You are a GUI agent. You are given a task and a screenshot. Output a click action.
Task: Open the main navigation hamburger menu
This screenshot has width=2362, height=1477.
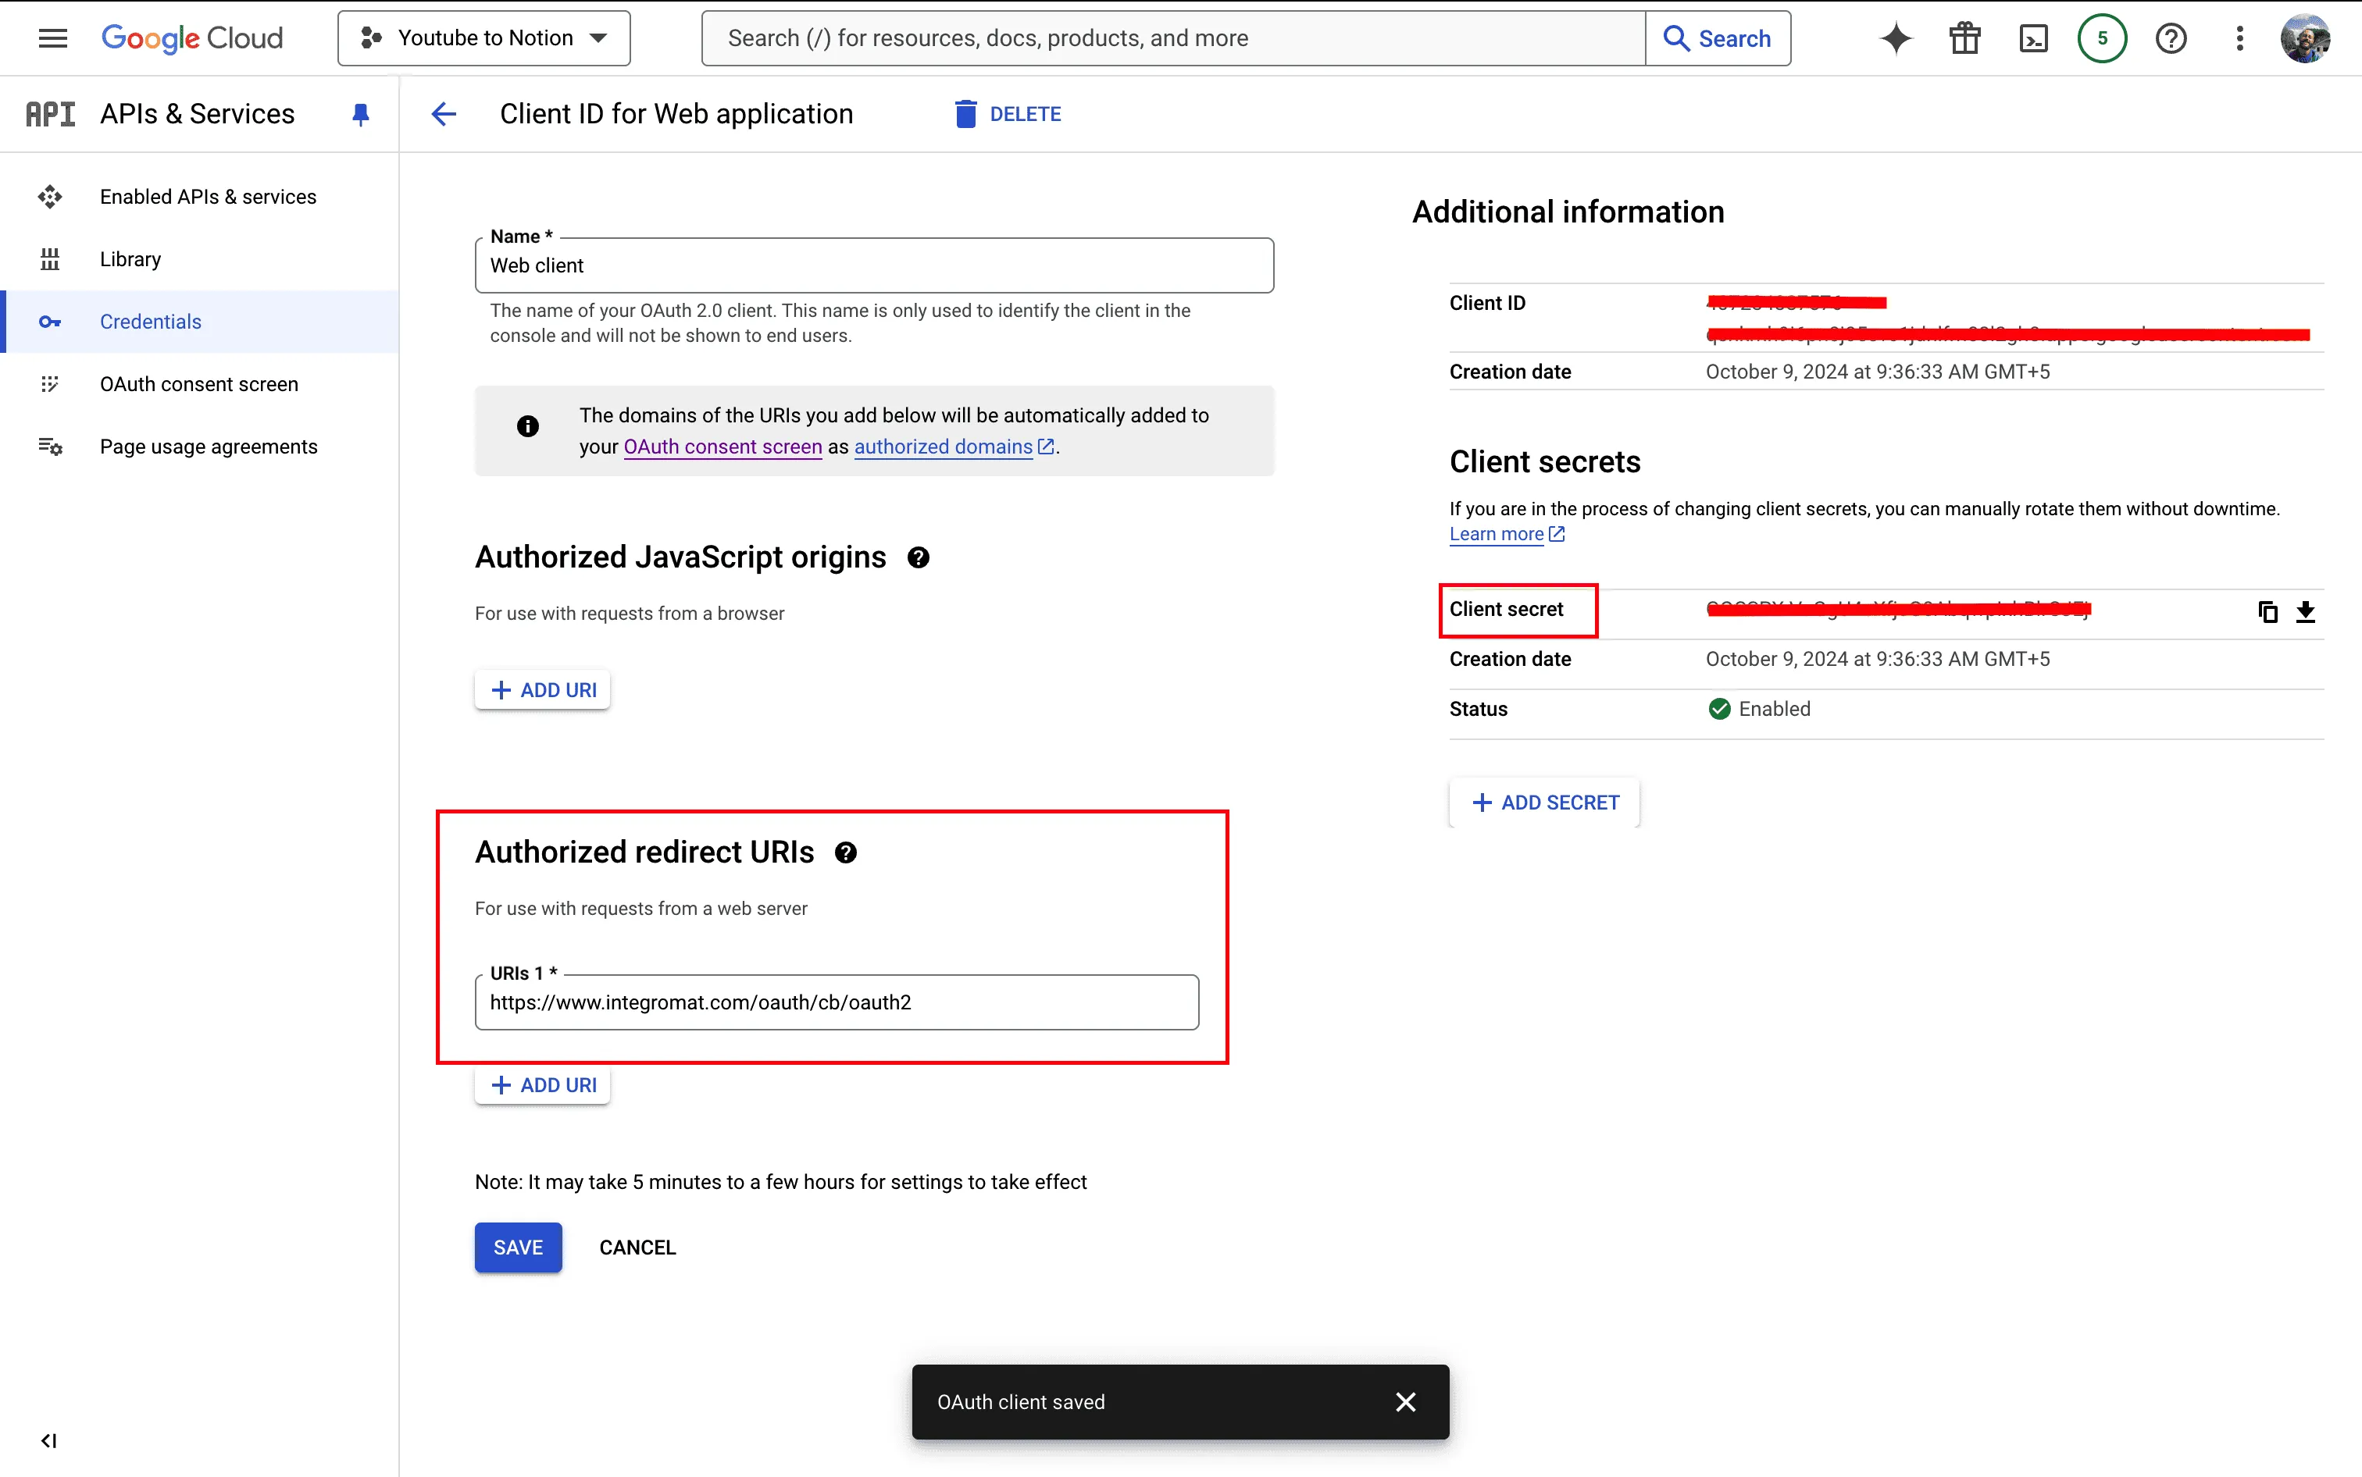[x=53, y=38]
